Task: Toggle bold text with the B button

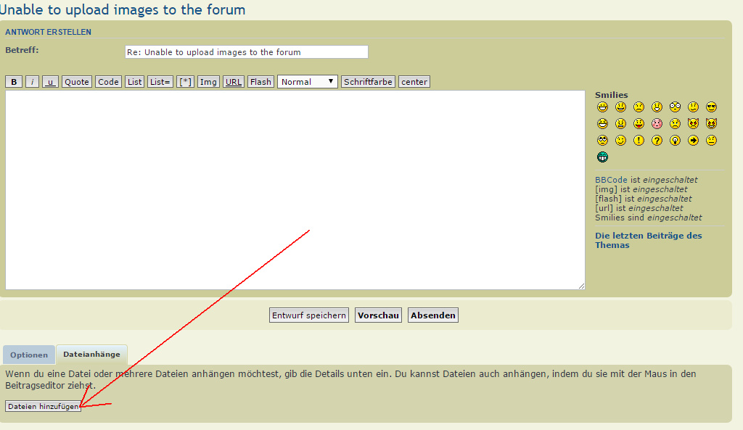Action: pos(14,82)
